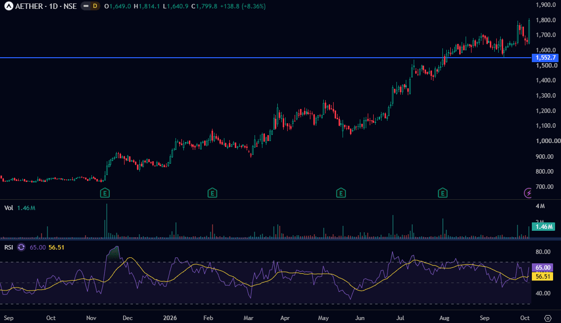Image resolution: width=561 pixels, height=323 pixels.
Task: Click the Feb label on time axis
Action: coord(208,318)
